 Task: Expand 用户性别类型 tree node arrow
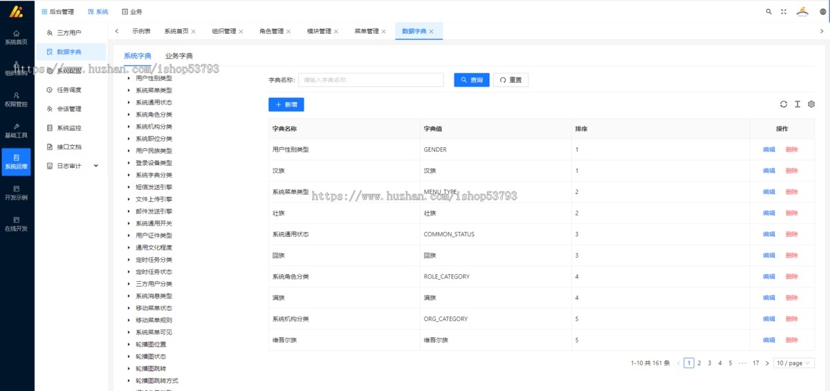[x=129, y=78]
